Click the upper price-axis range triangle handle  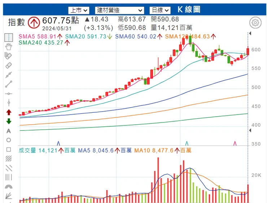tap(250, 33)
